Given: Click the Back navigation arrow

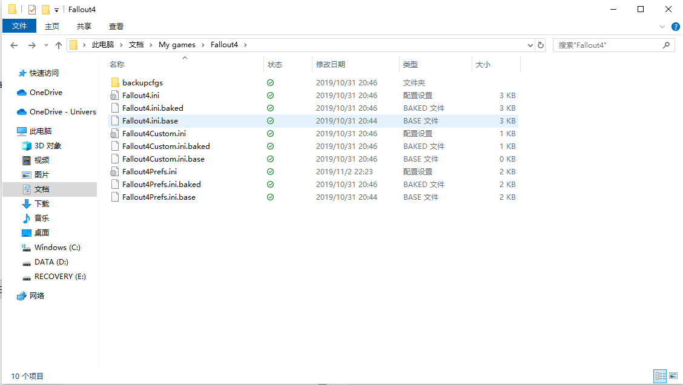Looking at the screenshot, I should [x=14, y=45].
